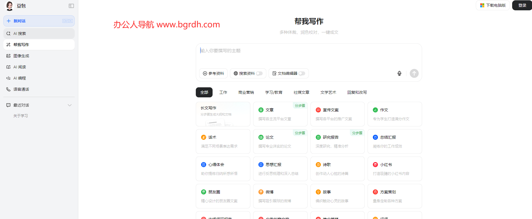The image size is (532, 219).
Task: Click the 进行反思梳理和深入总结 description
Action: click(x=278, y=174)
